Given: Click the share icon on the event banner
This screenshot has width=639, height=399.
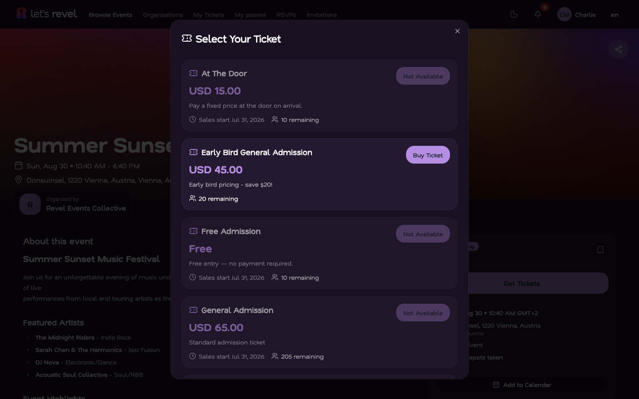Looking at the screenshot, I should pos(619,49).
